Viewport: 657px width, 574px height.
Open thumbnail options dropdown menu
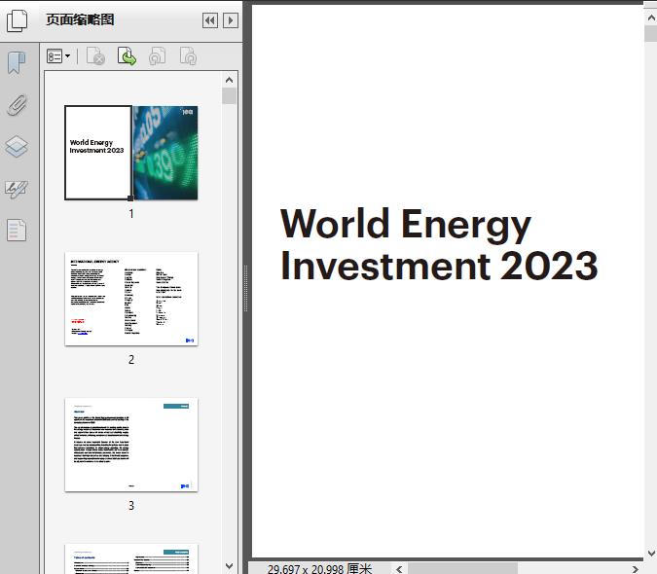pos(58,56)
